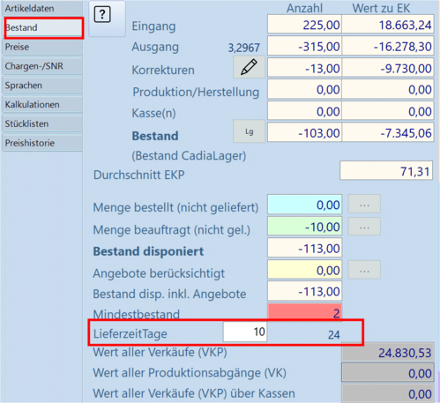Open details for Menge beauftragt ellipsis button

tap(364, 226)
